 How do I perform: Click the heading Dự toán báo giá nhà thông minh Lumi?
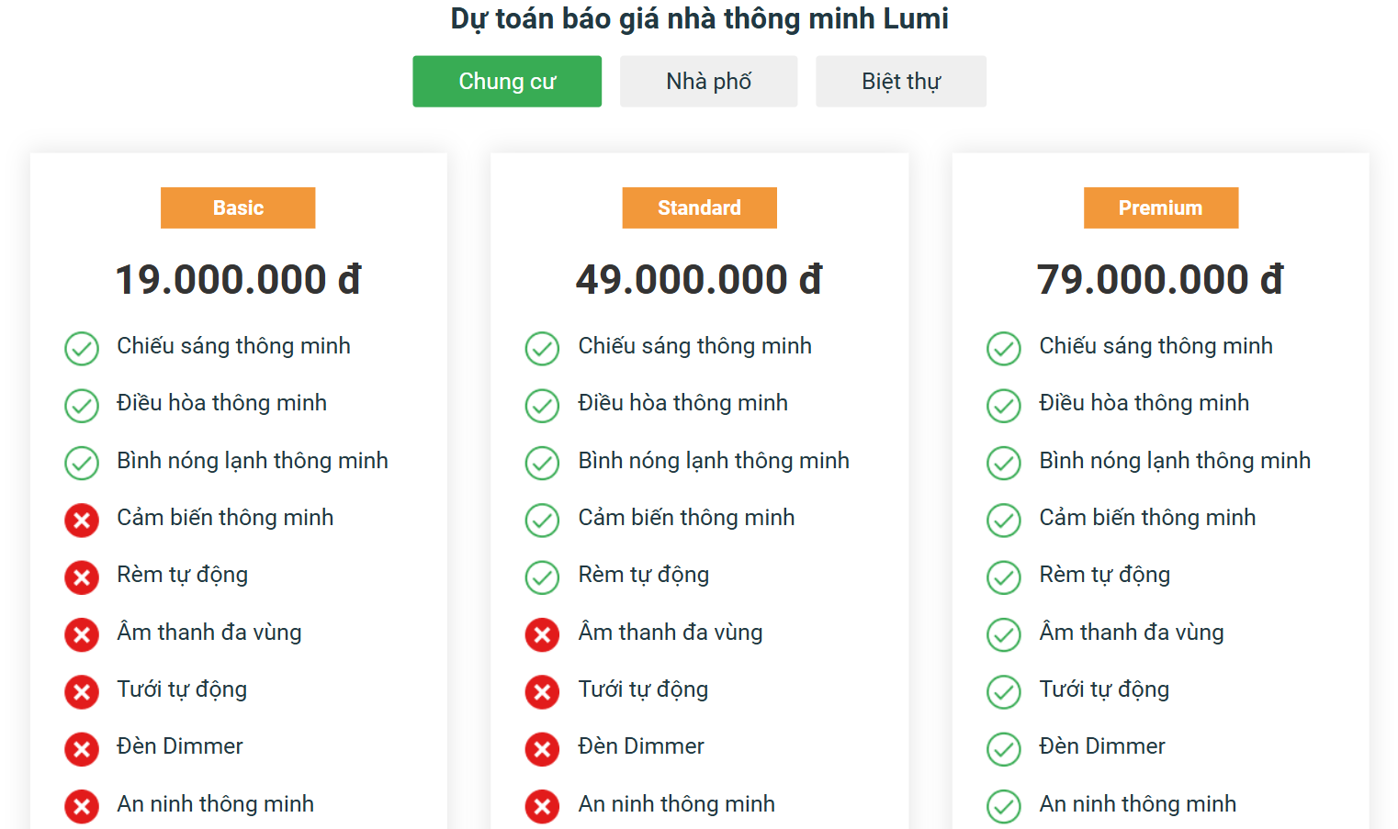(699, 18)
